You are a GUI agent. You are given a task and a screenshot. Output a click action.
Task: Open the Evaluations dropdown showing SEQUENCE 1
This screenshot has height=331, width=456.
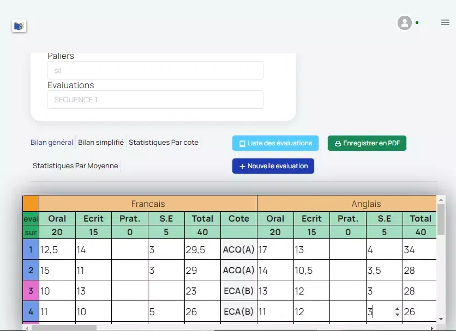click(x=155, y=100)
